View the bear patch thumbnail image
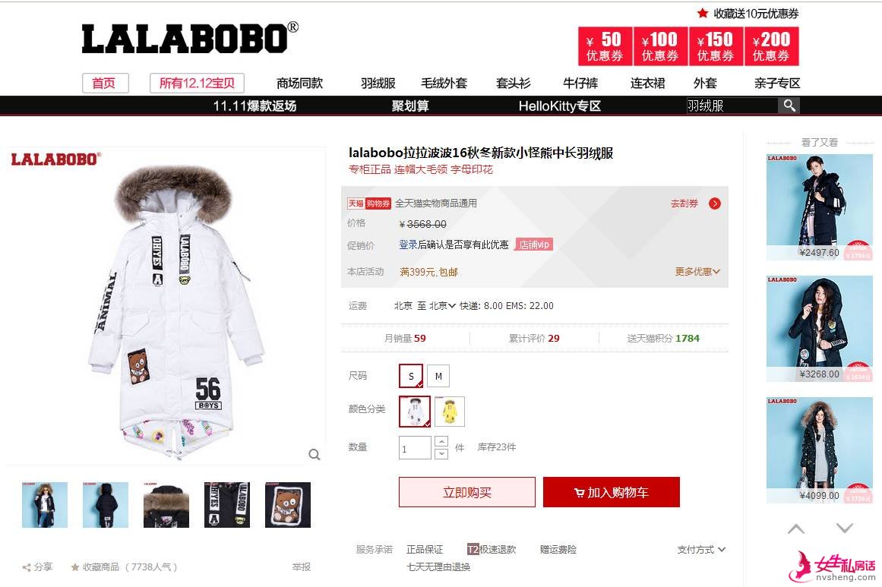The height and width of the screenshot is (587, 882). (287, 505)
